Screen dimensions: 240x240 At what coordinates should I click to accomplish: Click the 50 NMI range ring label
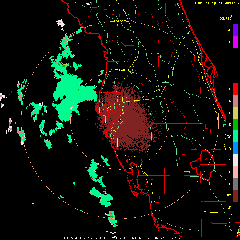tap(120, 71)
